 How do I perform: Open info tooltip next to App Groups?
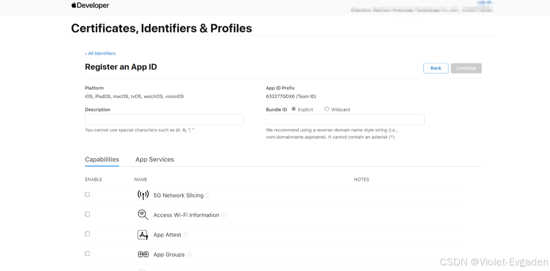click(189, 255)
